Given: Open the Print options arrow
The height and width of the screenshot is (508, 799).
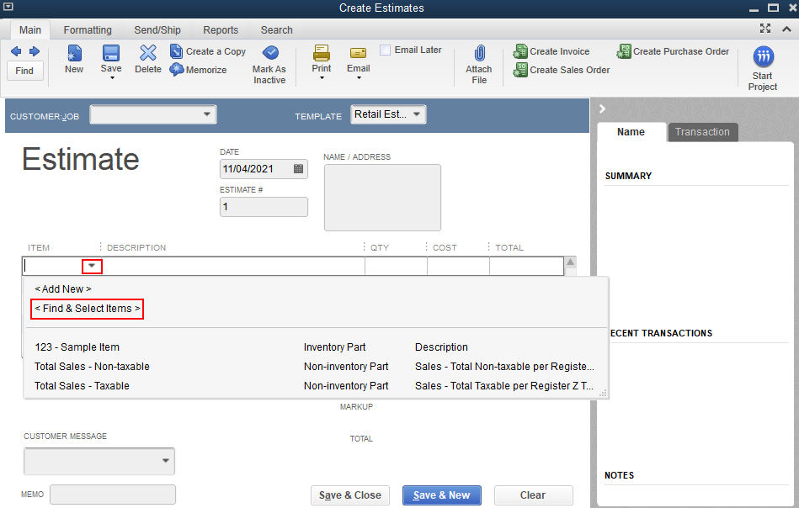Looking at the screenshot, I should click(322, 78).
